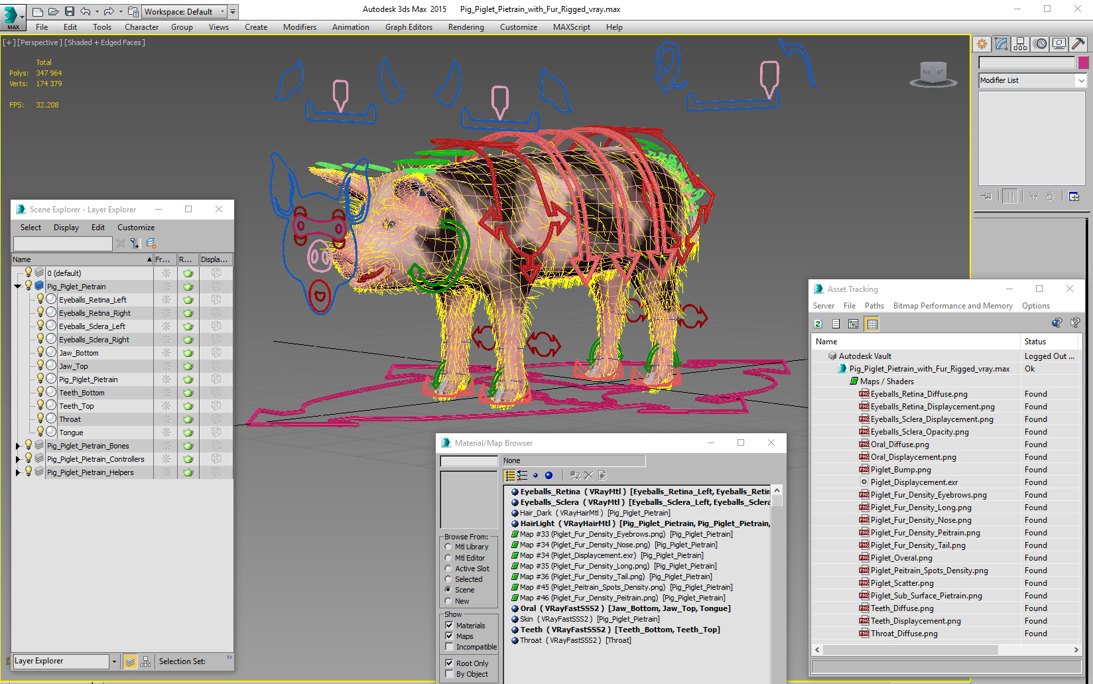Click View List icon in Material/Map Browser
The width and height of the screenshot is (1093, 684).
tap(510, 475)
